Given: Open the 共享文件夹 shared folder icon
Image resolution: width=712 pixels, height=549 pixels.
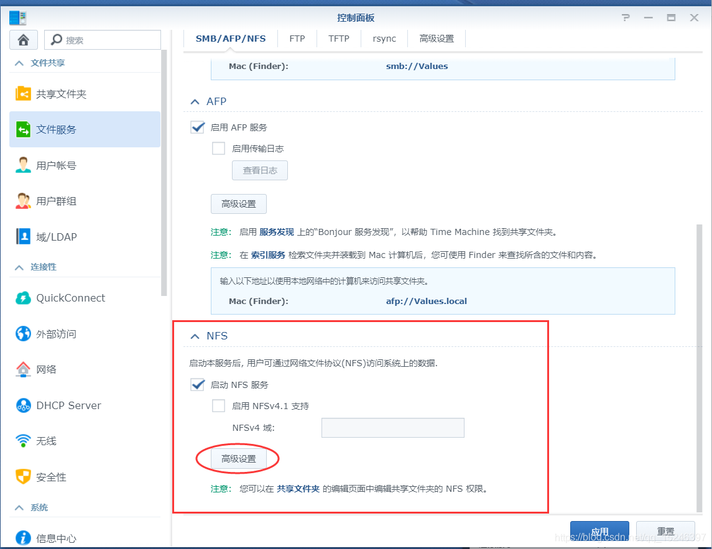Looking at the screenshot, I should (23, 93).
